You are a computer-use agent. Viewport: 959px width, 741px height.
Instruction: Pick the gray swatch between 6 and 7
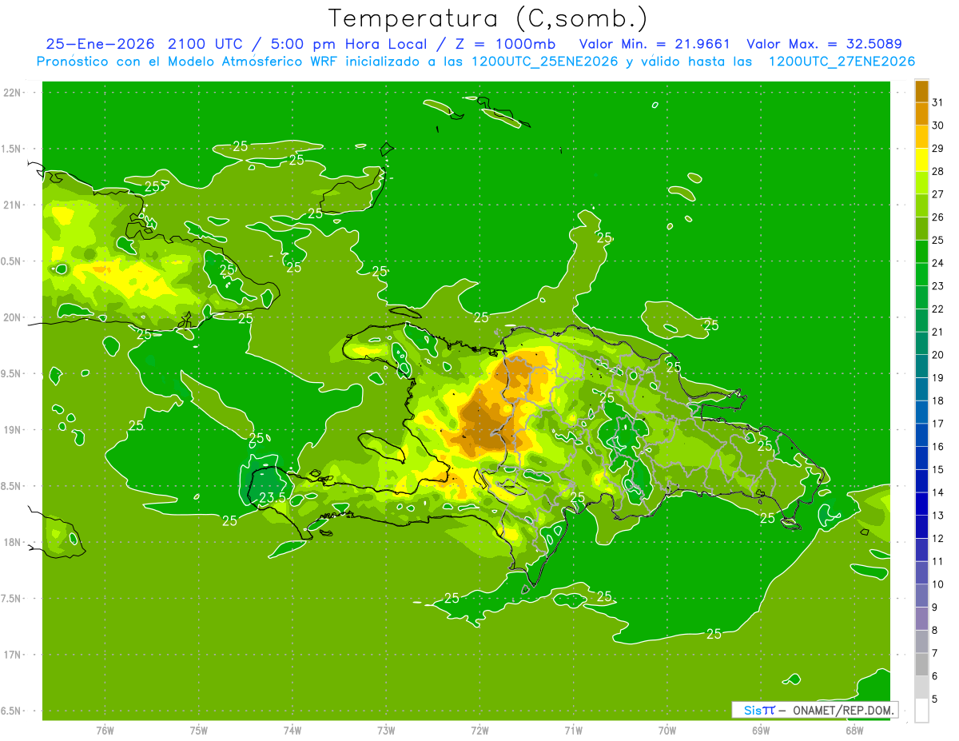[921, 665]
